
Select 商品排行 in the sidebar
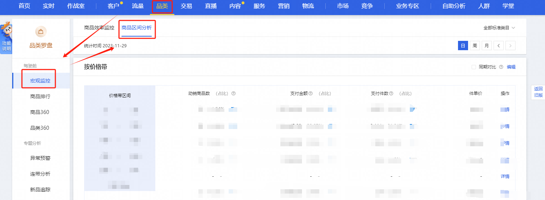coord(40,96)
